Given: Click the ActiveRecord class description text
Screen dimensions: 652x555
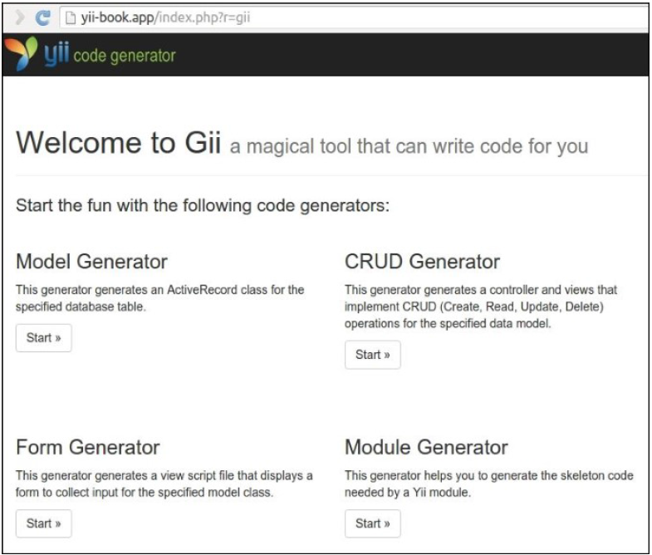Looking at the screenshot, I should point(160,298).
